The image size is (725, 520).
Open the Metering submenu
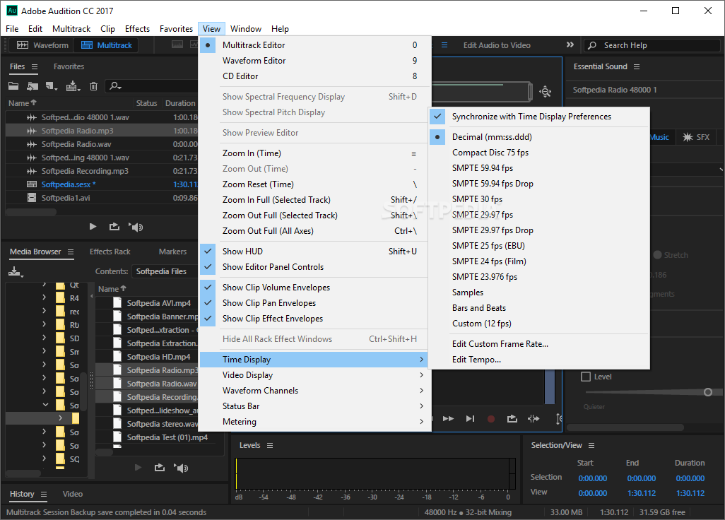click(x=314, y=422)
